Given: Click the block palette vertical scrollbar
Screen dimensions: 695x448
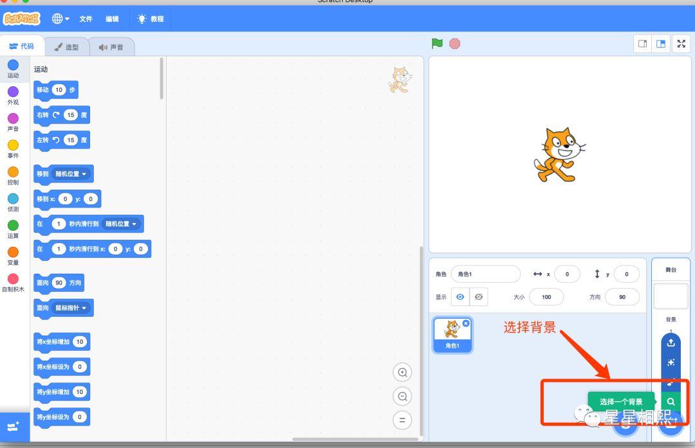Looking at the screenshot, I should [162, 79].
